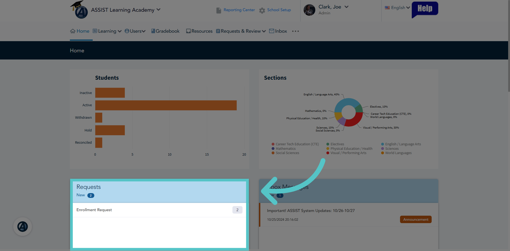Open the Resources menu item
The width and height of the screenshot is (510, 251).
(199, 31)
